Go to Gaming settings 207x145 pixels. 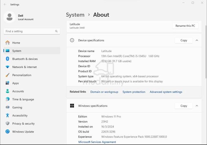[x=32, y=107]
